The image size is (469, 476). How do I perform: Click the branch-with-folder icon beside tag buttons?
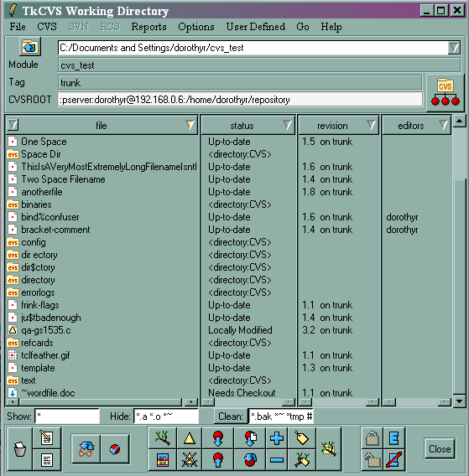pyautogui.click(x=329, y=449)
